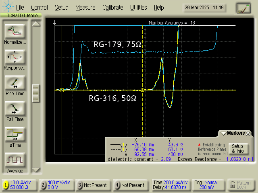Viewport: 258px width, 193px height.
Task: Click the RG-179, 75Ω trace label
Action: pyautogui.click(x=117, y=45)
